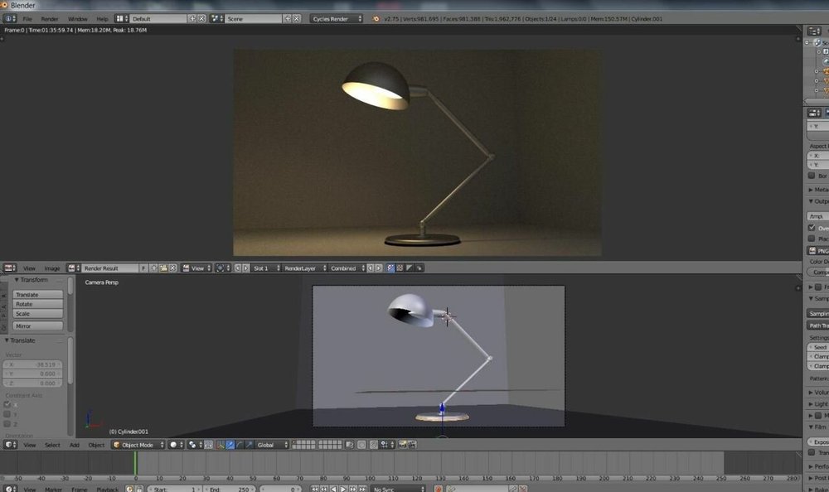Toggle the Y constraint axis checkbox

(x=7, y=414)
